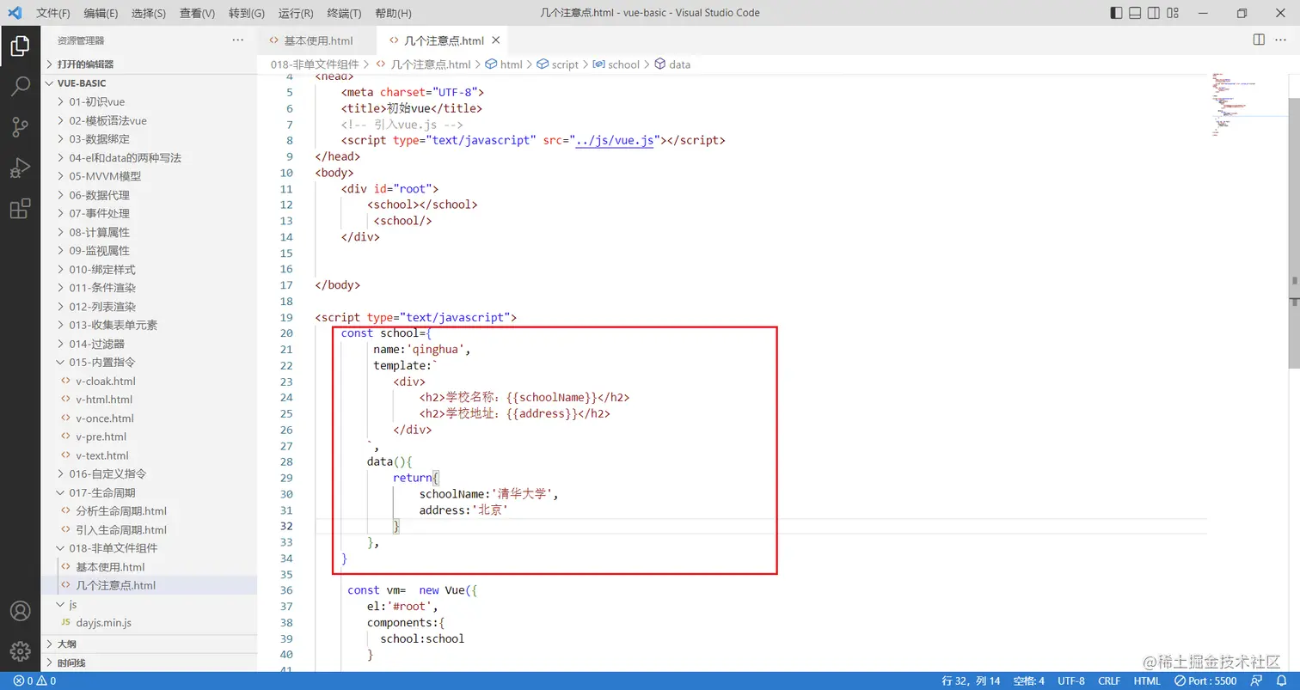Open dayjs.min.js file
Screen dimensions: 1300x690
149,623
